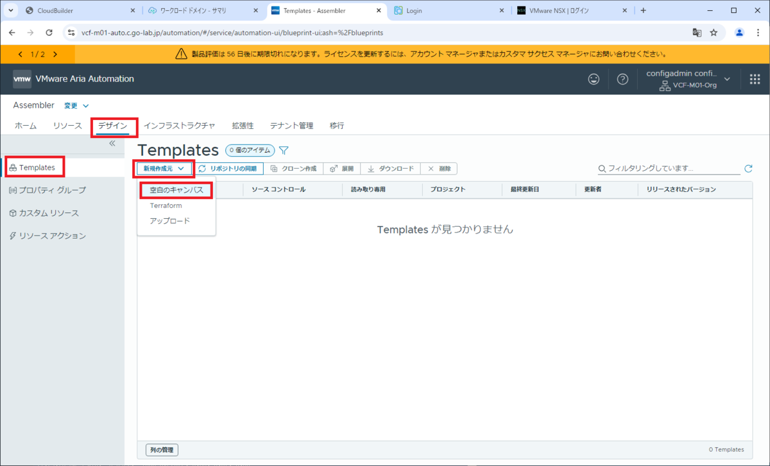This screenshot has height=466, width=770.
Task: Sort by ソース コントロール column header
Action: [x=278, y=190]
